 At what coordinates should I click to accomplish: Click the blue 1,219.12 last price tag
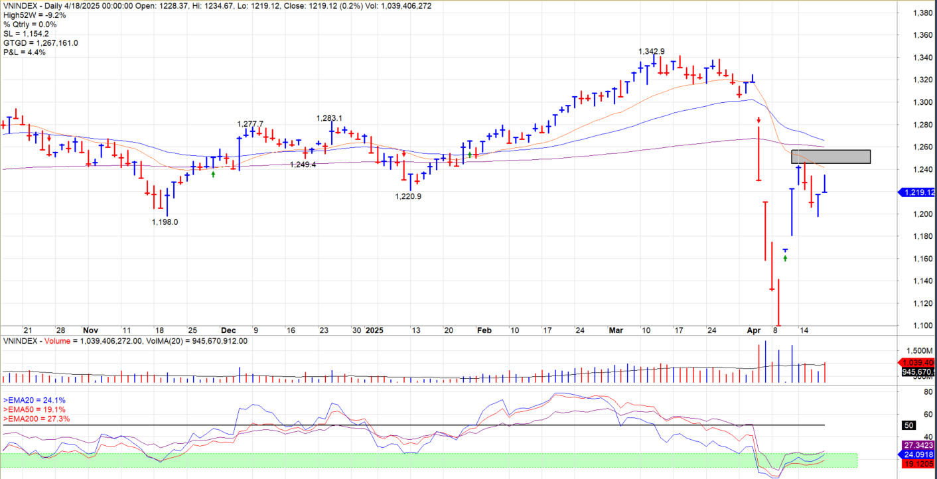coord(916,192)
